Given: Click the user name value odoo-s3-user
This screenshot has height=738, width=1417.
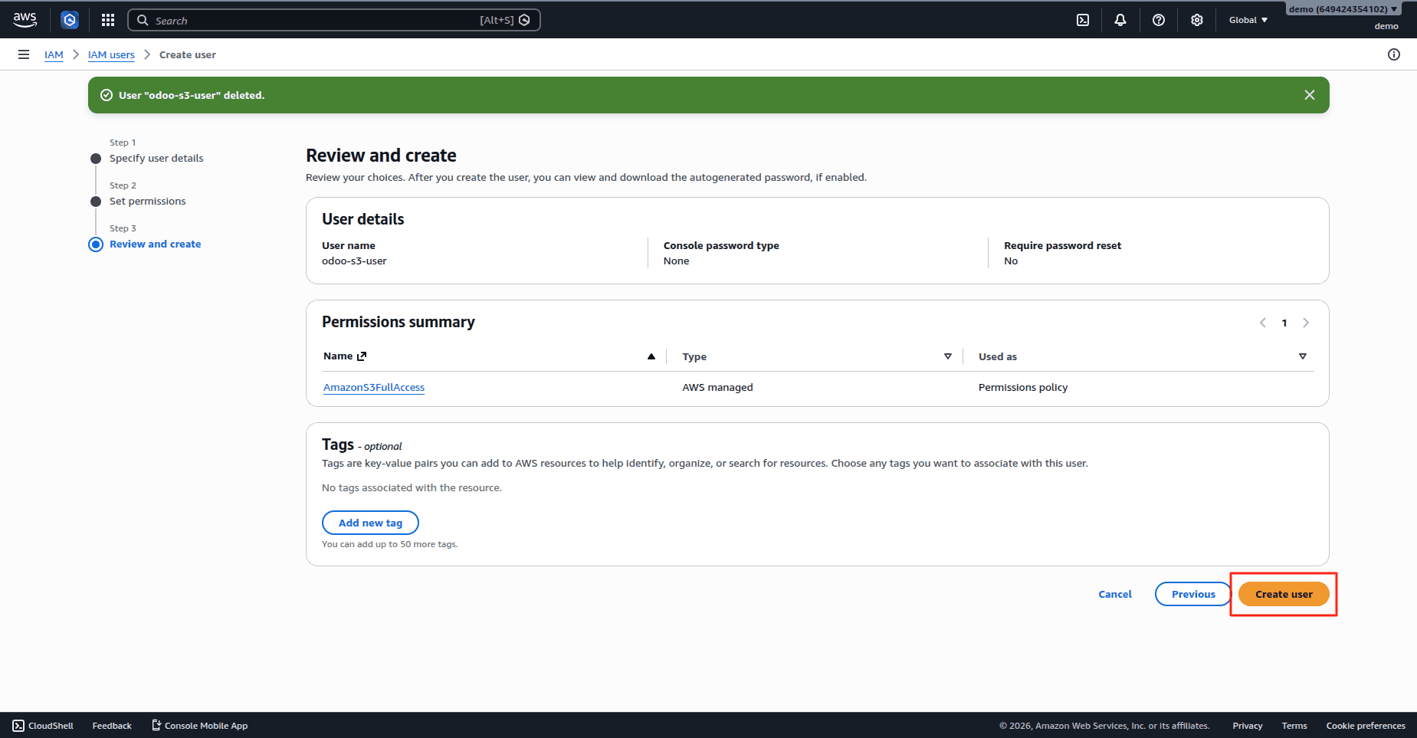Looking at the screenshot, I should tap(354, 261).
